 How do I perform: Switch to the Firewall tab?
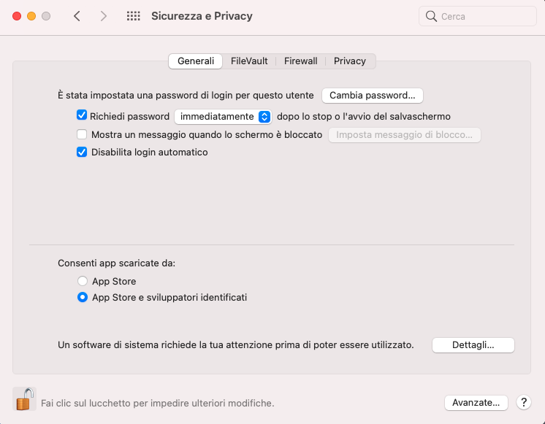coord(301,61)
